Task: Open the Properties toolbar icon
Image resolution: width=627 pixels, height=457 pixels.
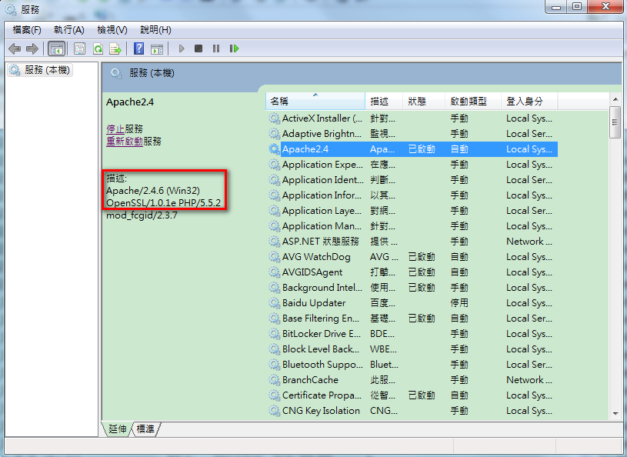Action: click(x=79, y=48)
